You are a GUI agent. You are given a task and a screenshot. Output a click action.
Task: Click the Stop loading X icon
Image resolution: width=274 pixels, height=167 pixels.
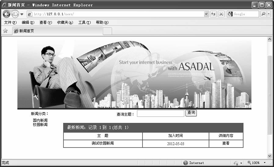(x=221, y=14)
